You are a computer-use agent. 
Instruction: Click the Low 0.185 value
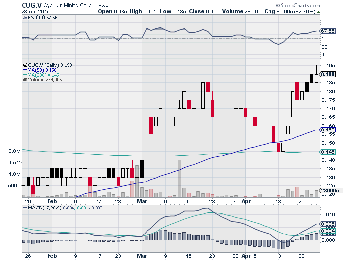[x=172, y=11]
